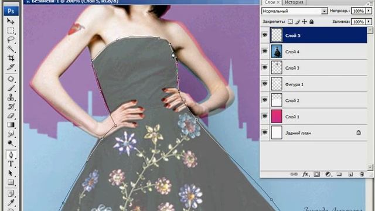Select the Lasso tool
This screenshot has height=211, width=375.
point(11,40)
